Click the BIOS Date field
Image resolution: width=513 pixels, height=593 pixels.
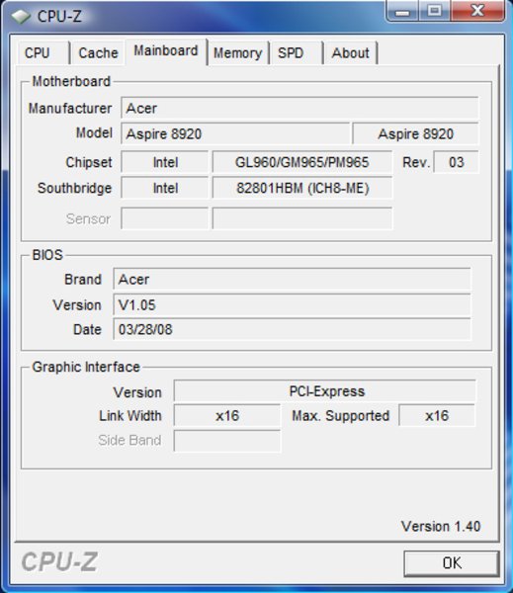click(x=292, y=329)
